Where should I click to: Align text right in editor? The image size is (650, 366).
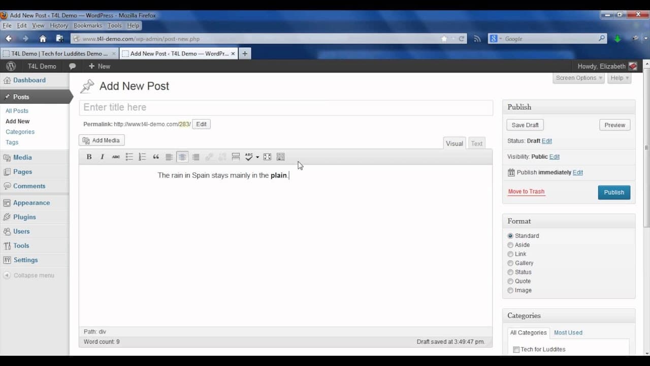tap(196, 157)
